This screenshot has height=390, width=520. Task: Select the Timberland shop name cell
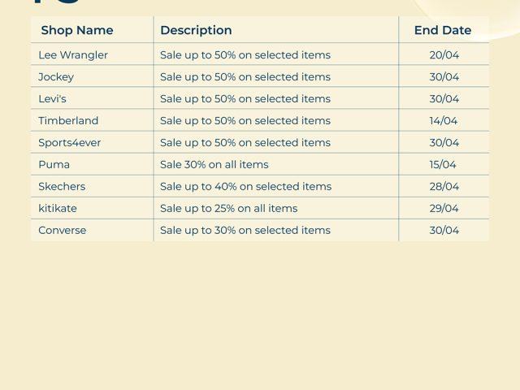[x=68, y=121]
